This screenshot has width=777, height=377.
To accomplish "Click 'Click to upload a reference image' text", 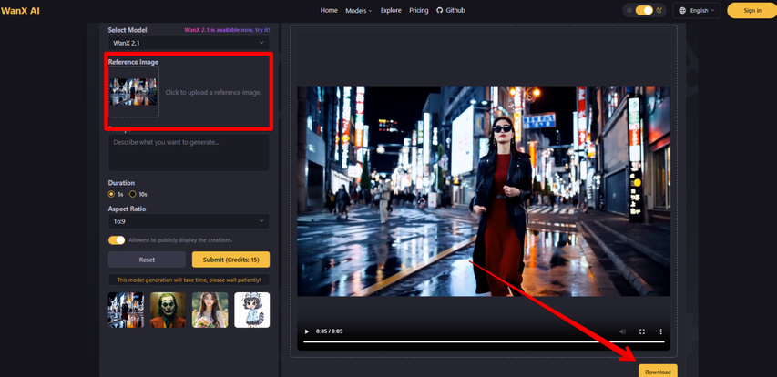I will [213, 93].
